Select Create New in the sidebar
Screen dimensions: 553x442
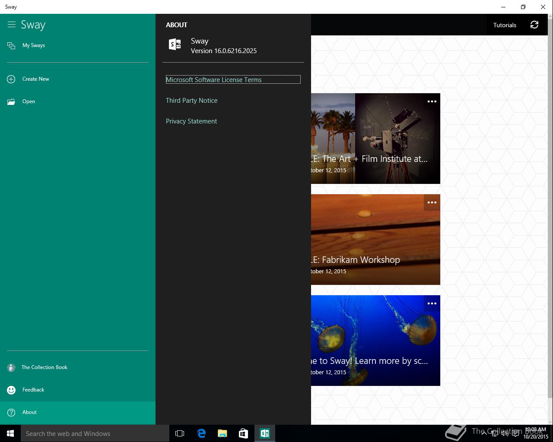(x=78, y=79)
